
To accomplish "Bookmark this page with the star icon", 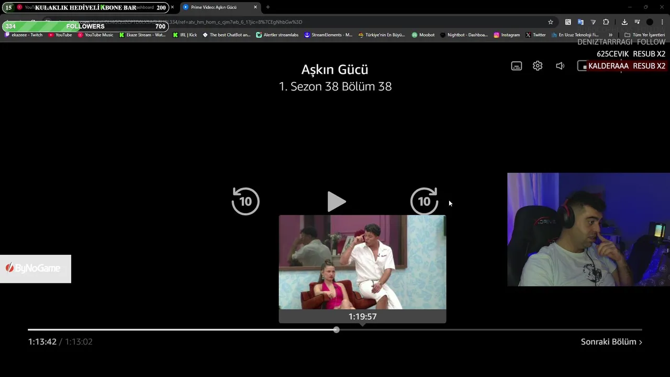I will pos(551,22).
